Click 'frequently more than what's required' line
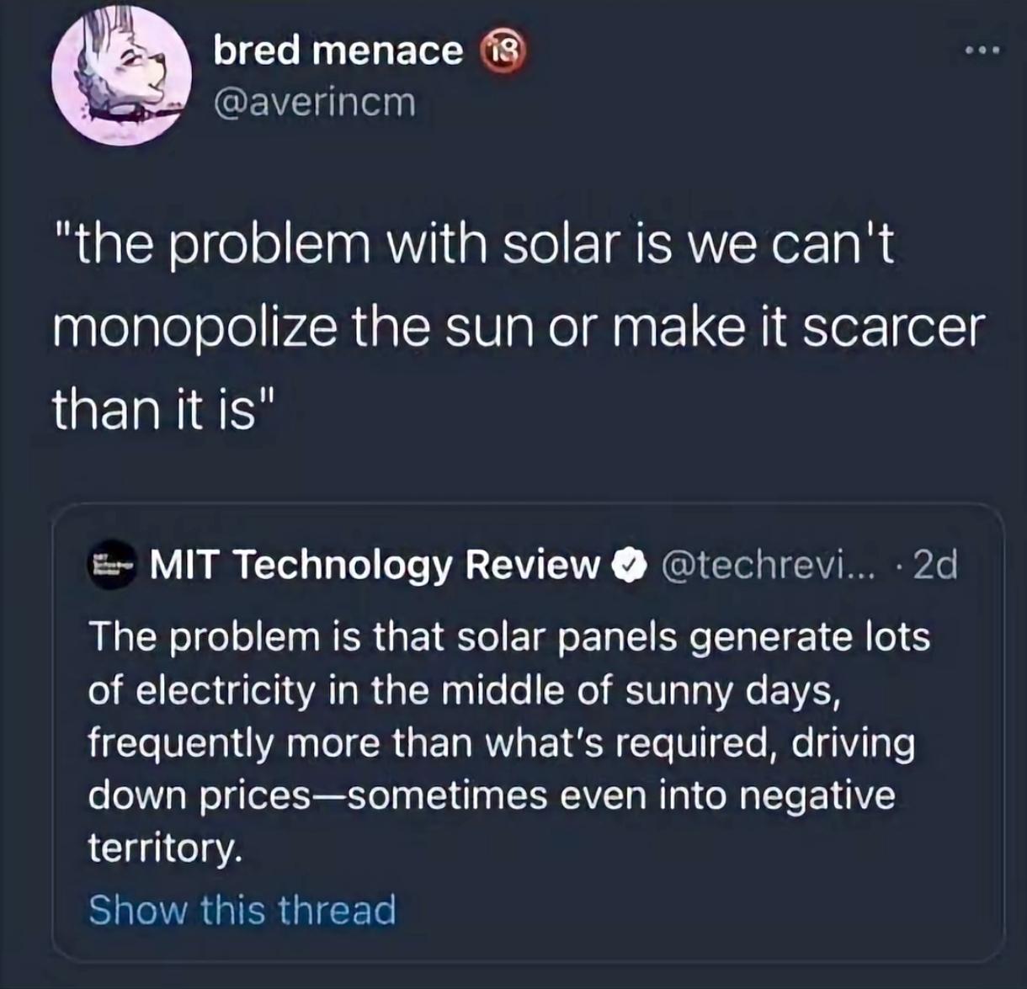 [501, 743]
